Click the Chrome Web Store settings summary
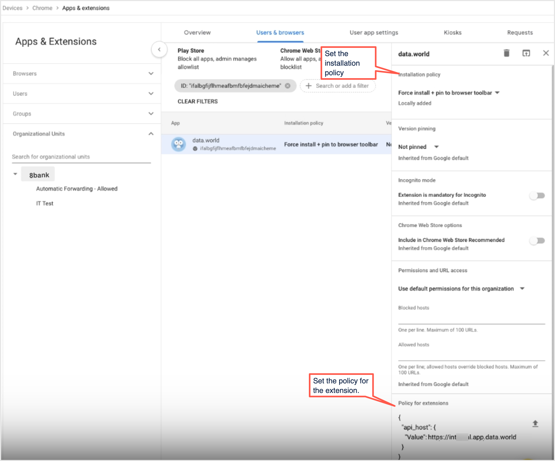Viewport: 555px width, 461px height. click(x=300, y=59)
